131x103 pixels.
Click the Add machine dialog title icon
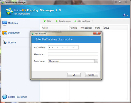point(33,34)
